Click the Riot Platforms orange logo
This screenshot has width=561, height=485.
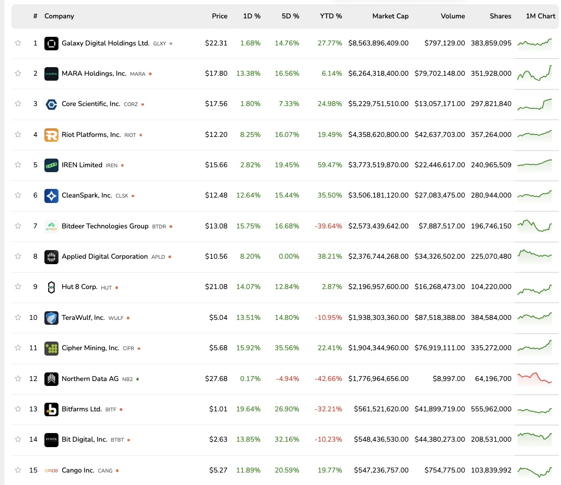pyautogui.click(x=51, y=135)
